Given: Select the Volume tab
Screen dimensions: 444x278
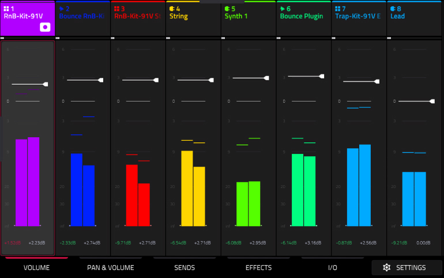Looking at the screenshot, I should click(36, 268).
